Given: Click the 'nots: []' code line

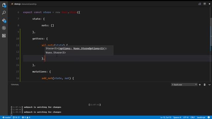Looking at the screenshot, I should point(48,25).
